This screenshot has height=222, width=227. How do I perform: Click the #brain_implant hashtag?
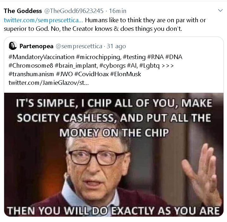point(76,66)
